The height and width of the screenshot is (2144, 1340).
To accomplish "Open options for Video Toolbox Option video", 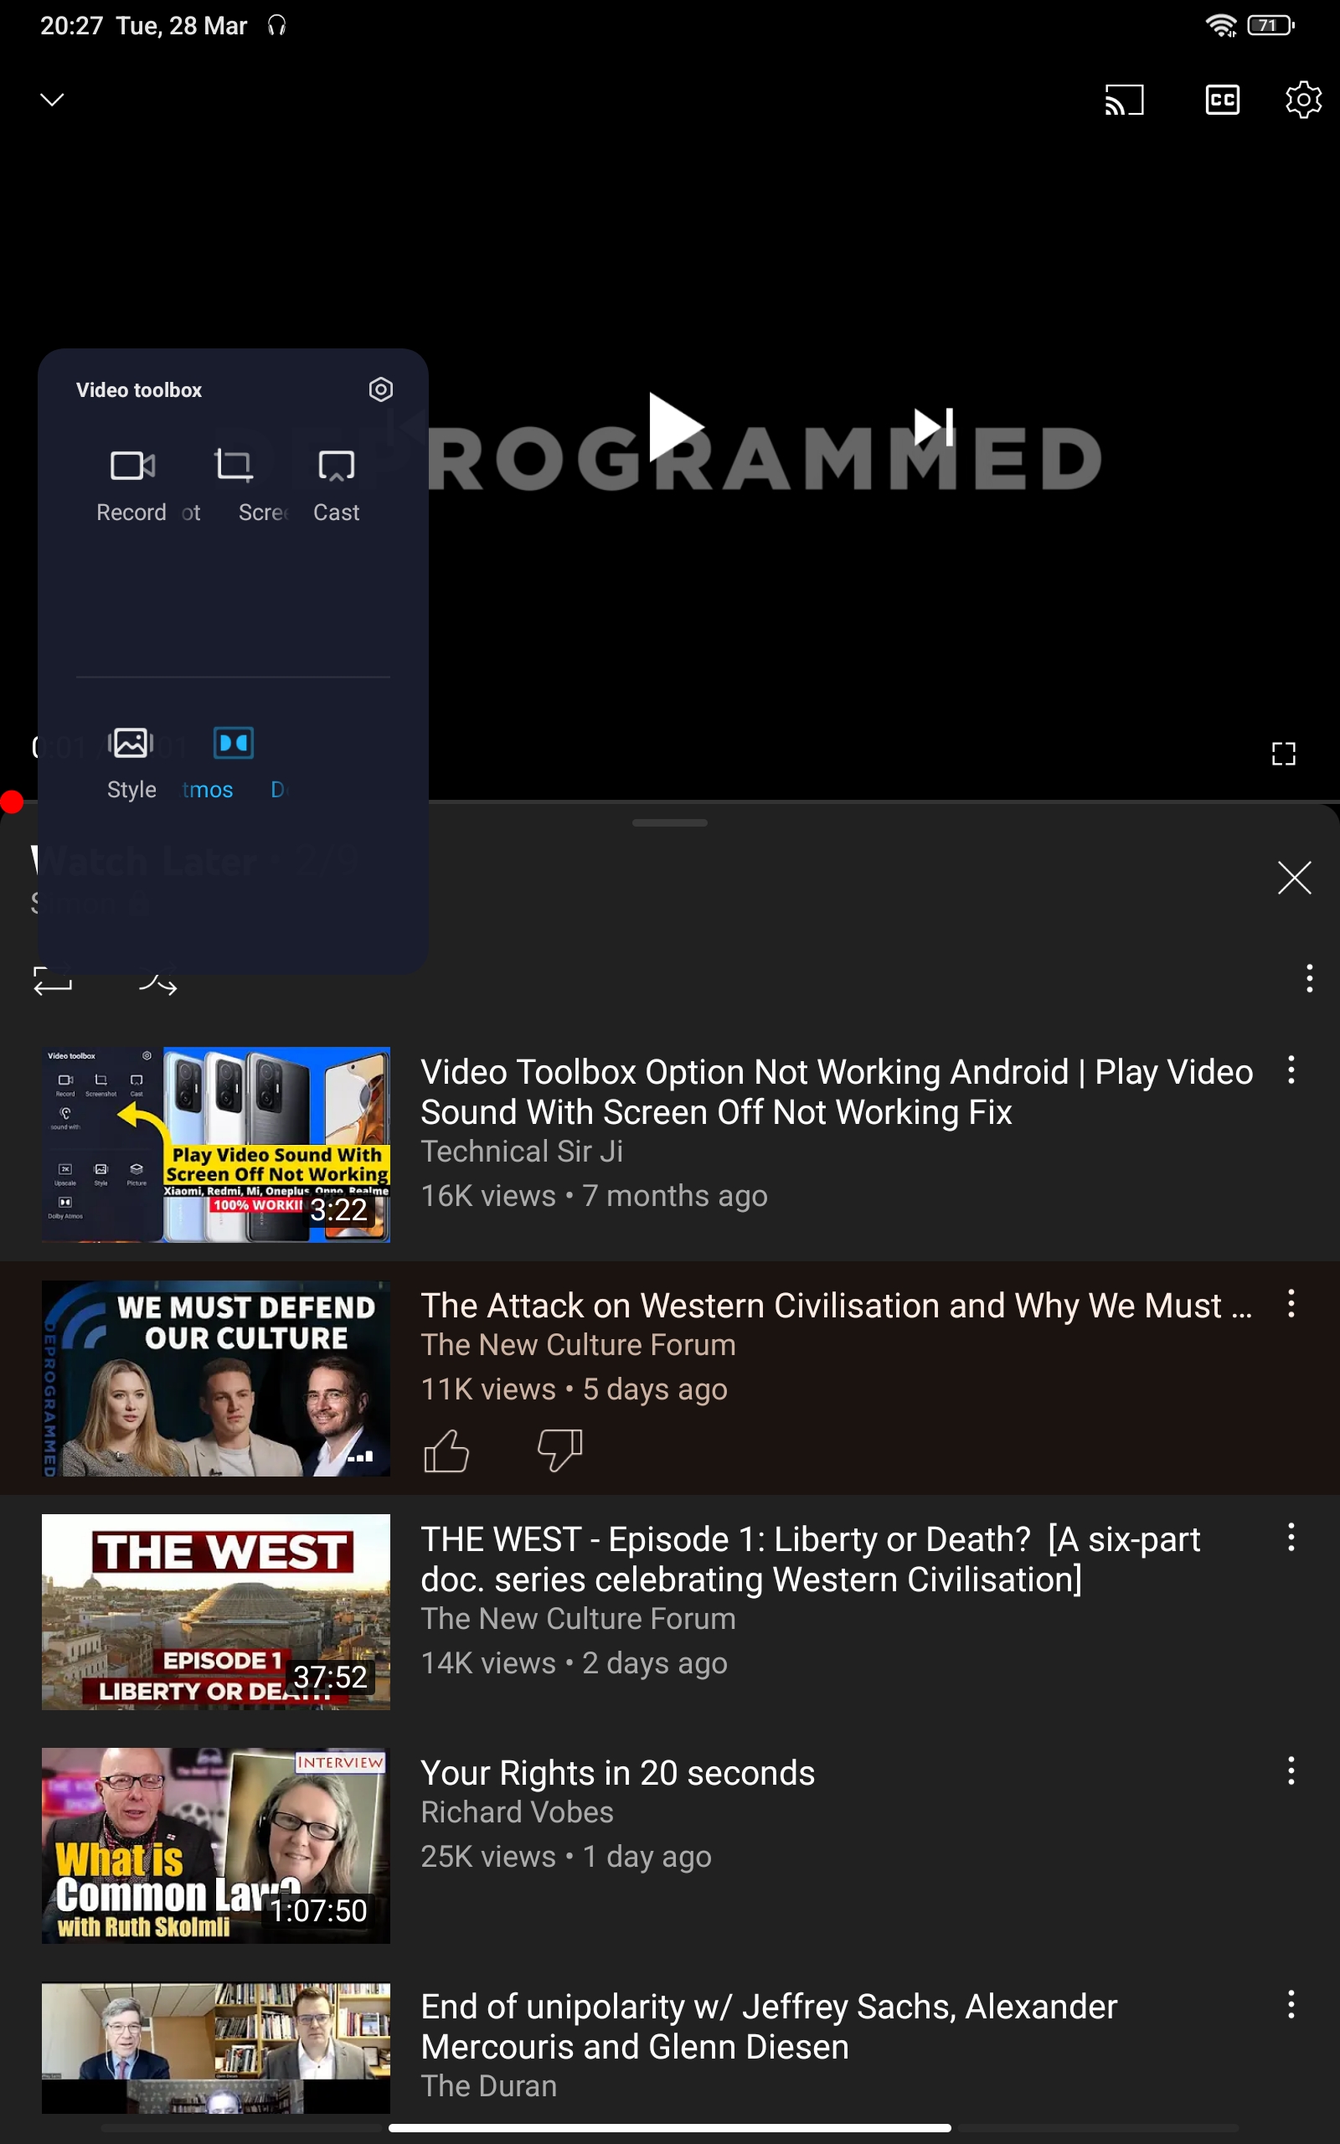I will 1291,1070.
